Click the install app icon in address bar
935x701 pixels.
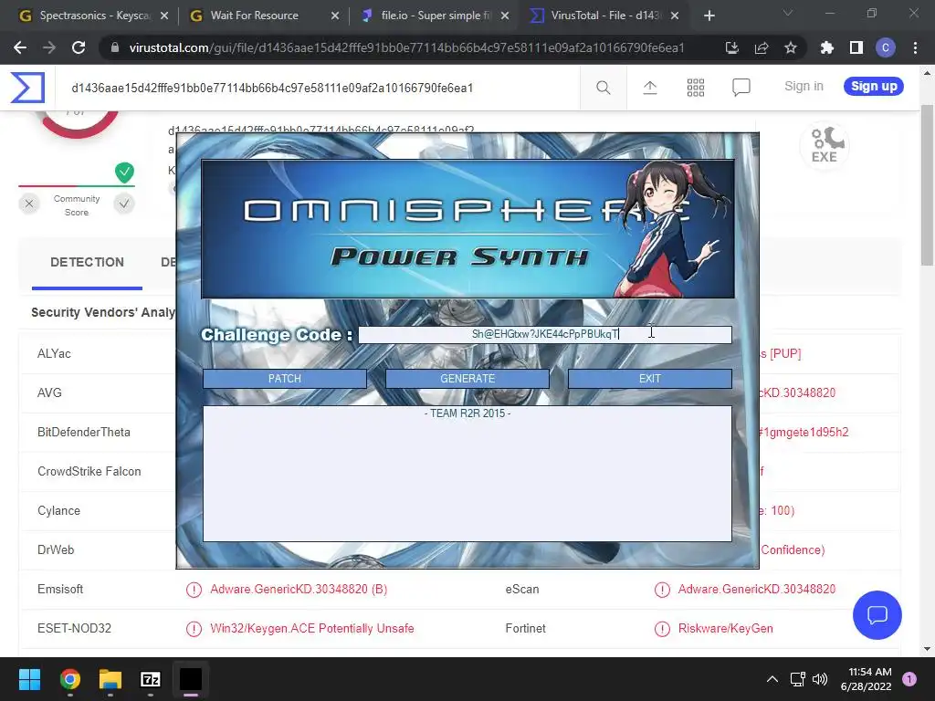tap(731, 47)
